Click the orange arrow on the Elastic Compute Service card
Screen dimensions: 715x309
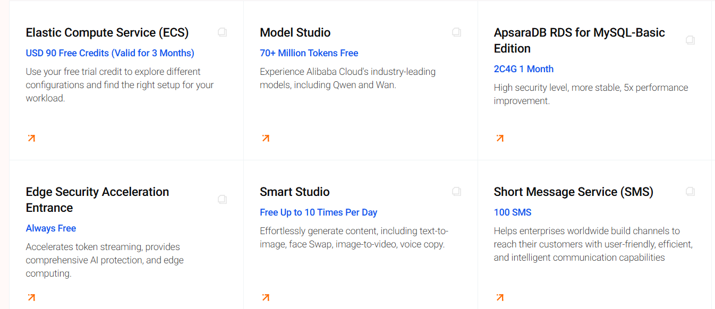(31, 139)
